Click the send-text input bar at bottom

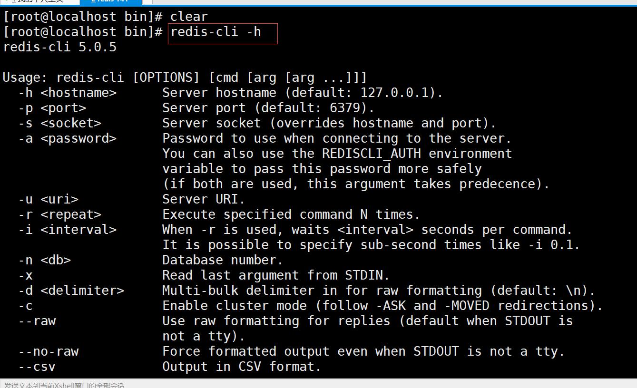(190, 384)
